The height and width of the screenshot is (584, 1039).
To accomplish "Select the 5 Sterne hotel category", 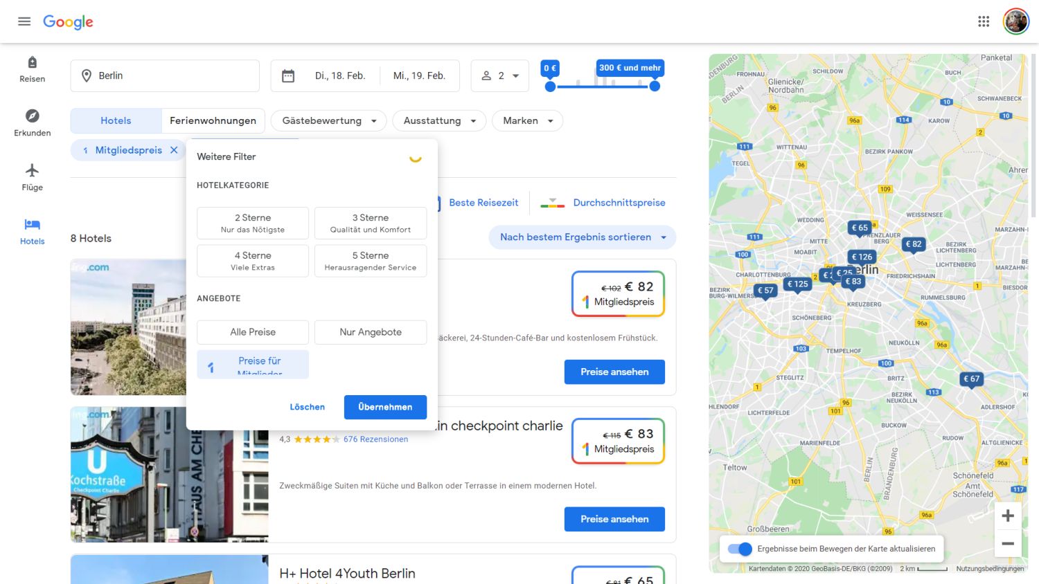I will point(371,261).
